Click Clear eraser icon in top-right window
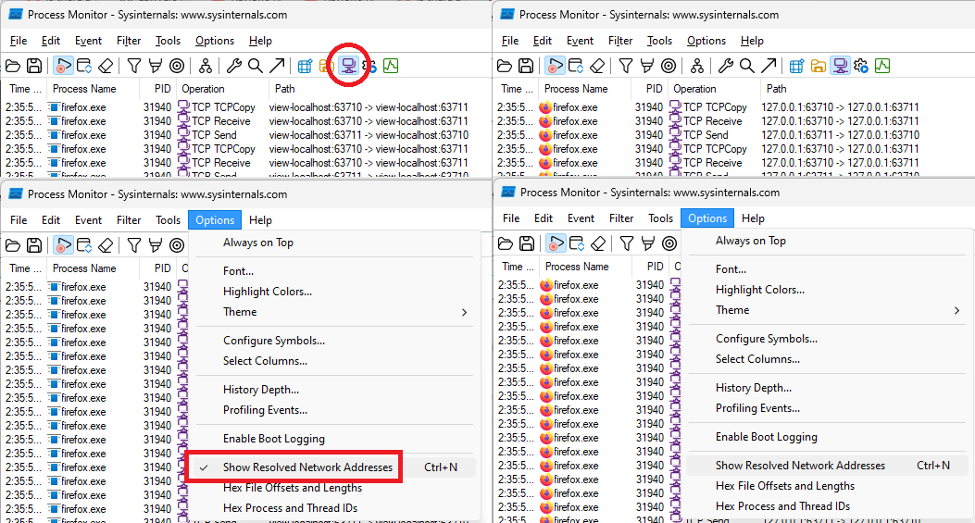The image size is (975, 523). coord(597,66)
